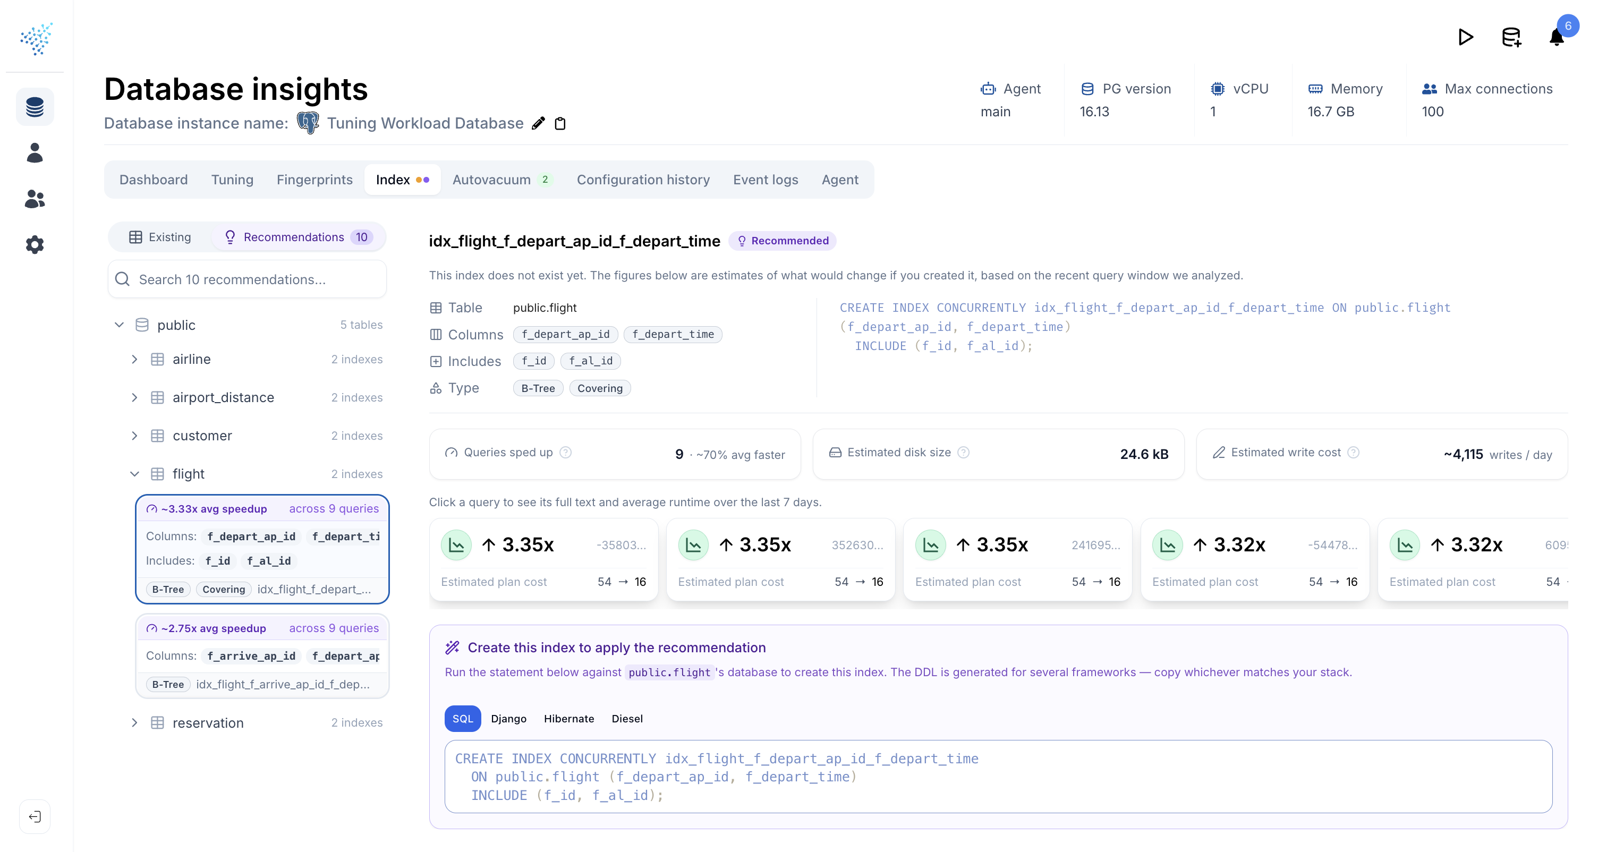
Task: Click the reservation table name
Action: tap(208, 722)
